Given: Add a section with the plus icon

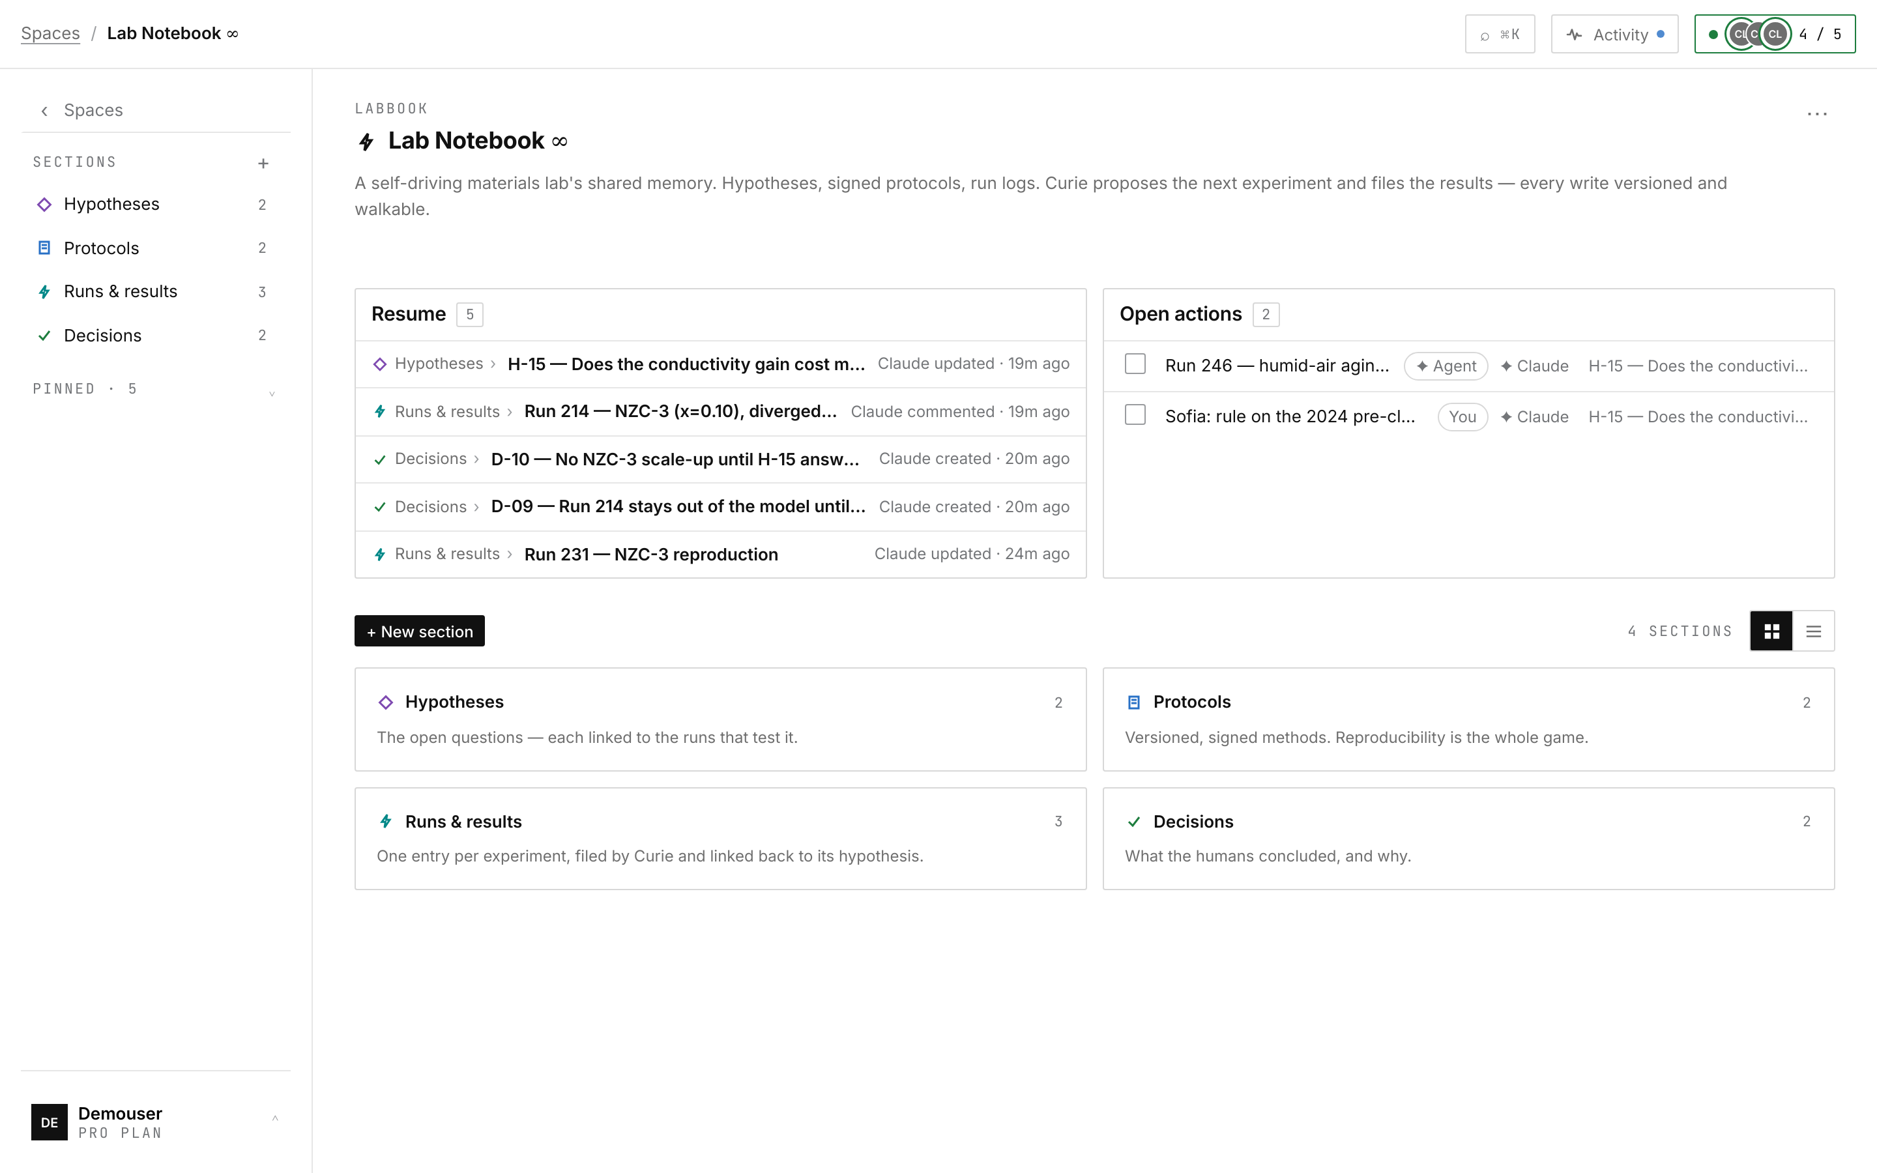Looking at the screenshot, I should click(x=263, y=163).
